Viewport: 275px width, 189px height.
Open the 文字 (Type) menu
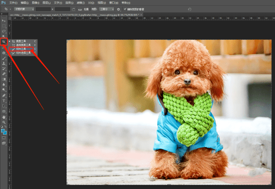point(58,3)
